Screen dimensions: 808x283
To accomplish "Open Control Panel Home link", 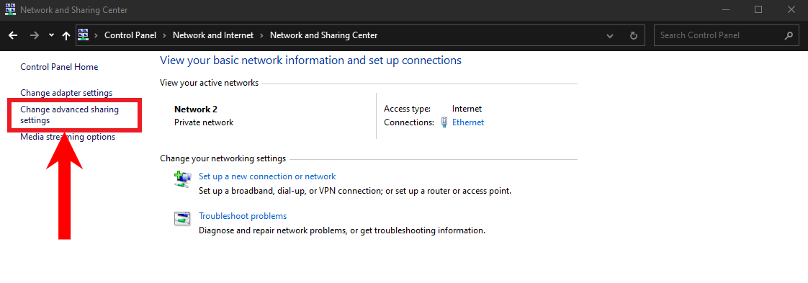I will click(59, 67).
